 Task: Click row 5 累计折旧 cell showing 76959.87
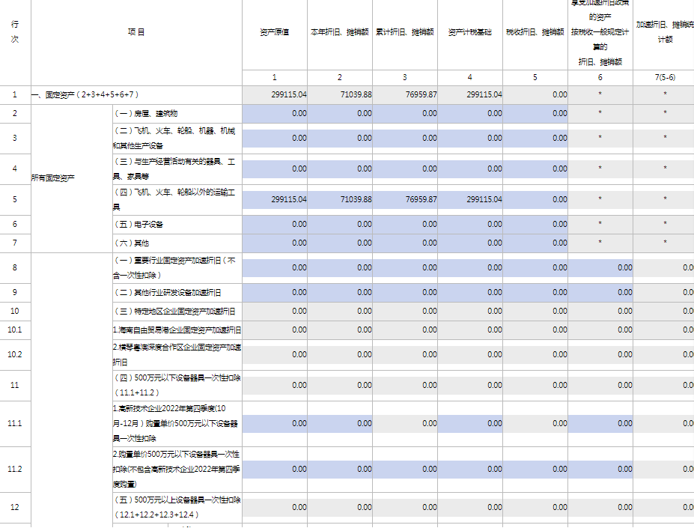pos(405,199)
